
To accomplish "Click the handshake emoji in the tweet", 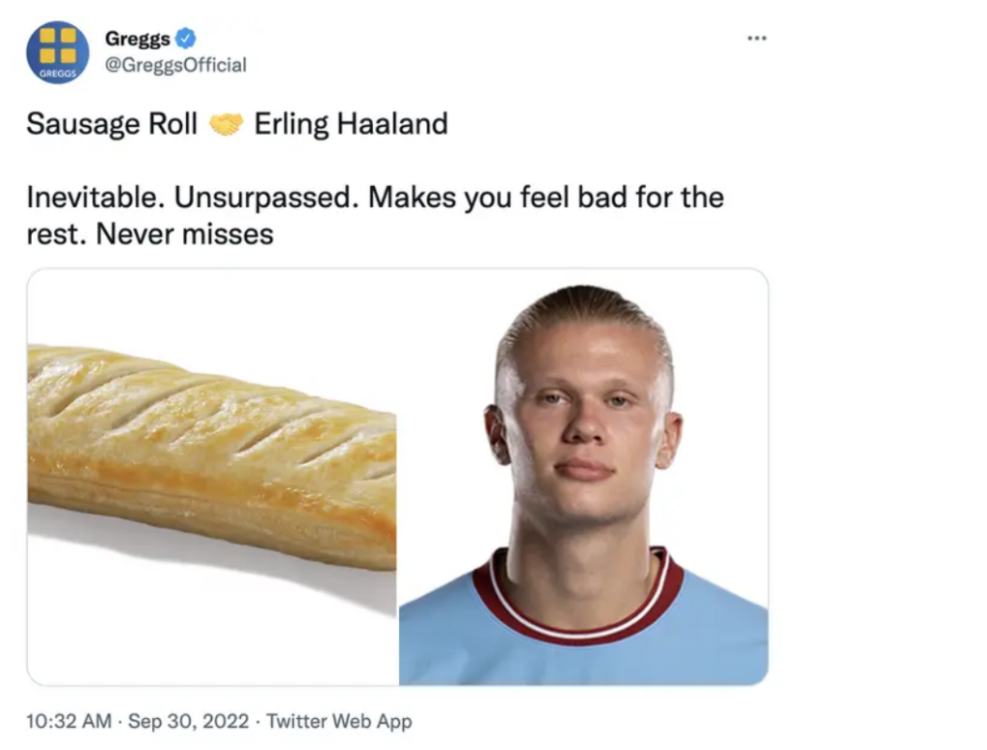I will coord(226,124).
